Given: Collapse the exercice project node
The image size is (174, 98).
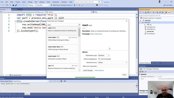Looking at the screenshot, I should [141, 20].
